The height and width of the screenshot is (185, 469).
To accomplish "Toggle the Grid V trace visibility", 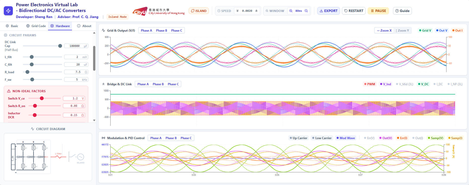I will (x=425, y=31).
